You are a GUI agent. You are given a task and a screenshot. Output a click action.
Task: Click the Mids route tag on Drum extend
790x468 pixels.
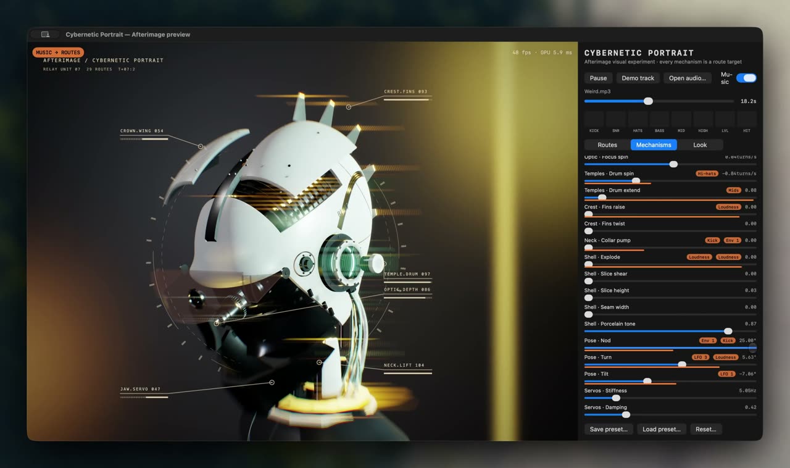point(733,190)
